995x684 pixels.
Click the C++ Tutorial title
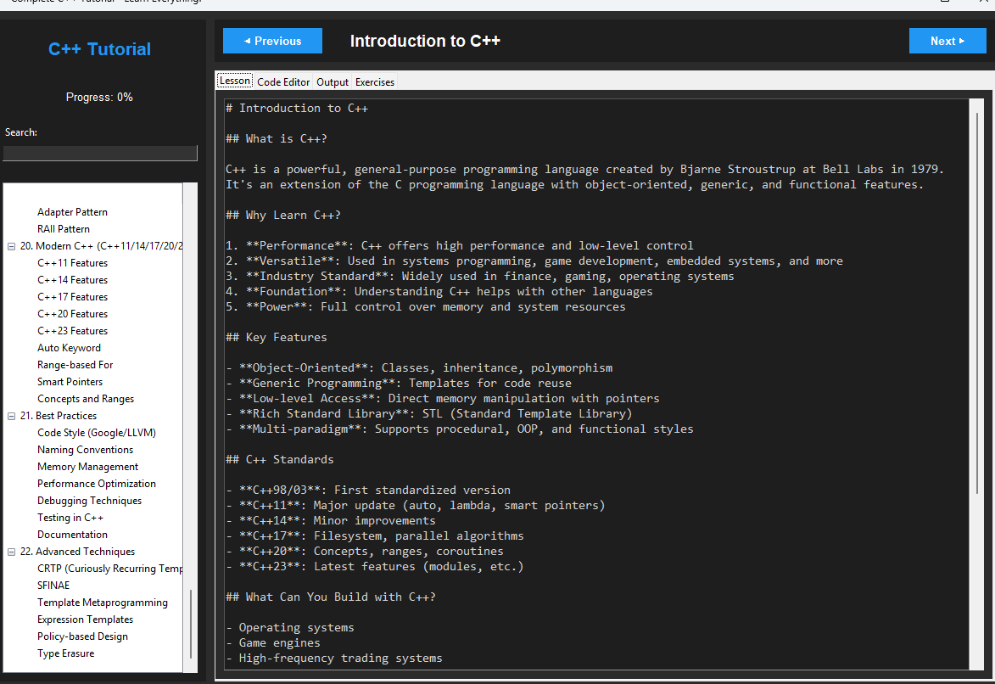(x=99, y=49)
